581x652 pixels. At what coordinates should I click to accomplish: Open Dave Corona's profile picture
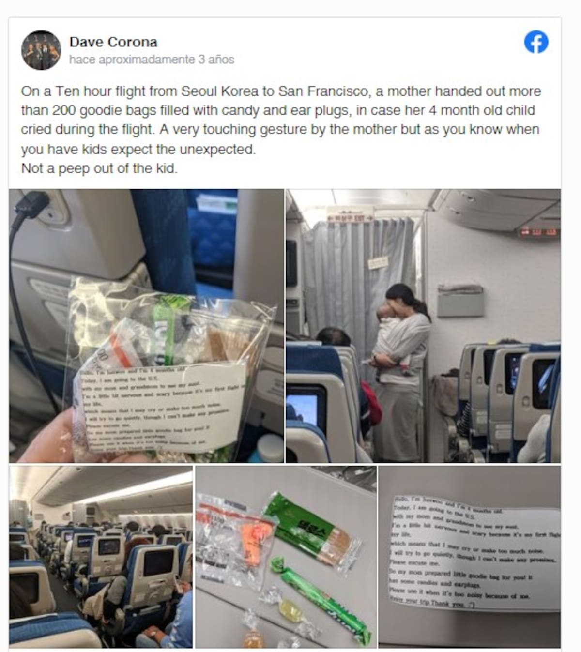[41, 50]
